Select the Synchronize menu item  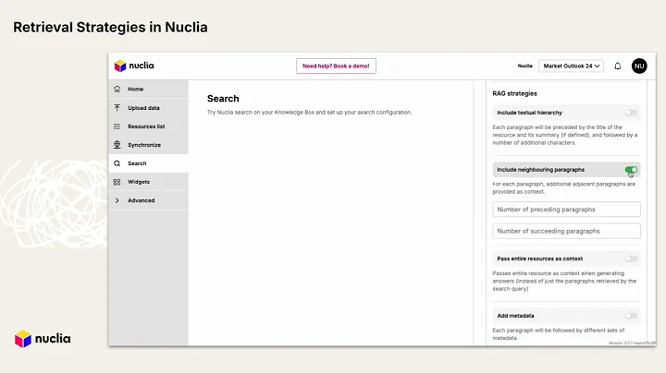coord(148,145)
